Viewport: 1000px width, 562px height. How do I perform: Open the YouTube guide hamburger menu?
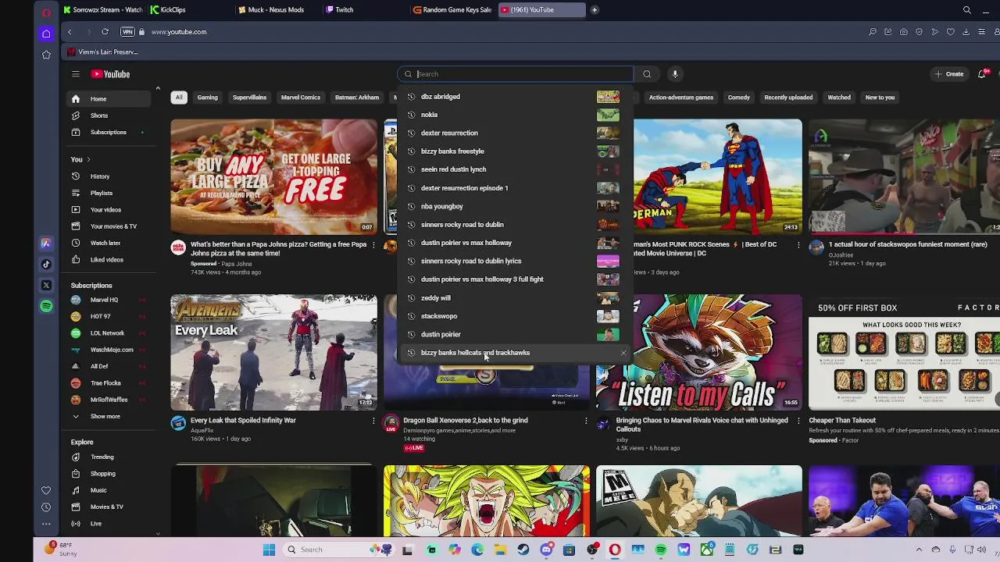76,74
